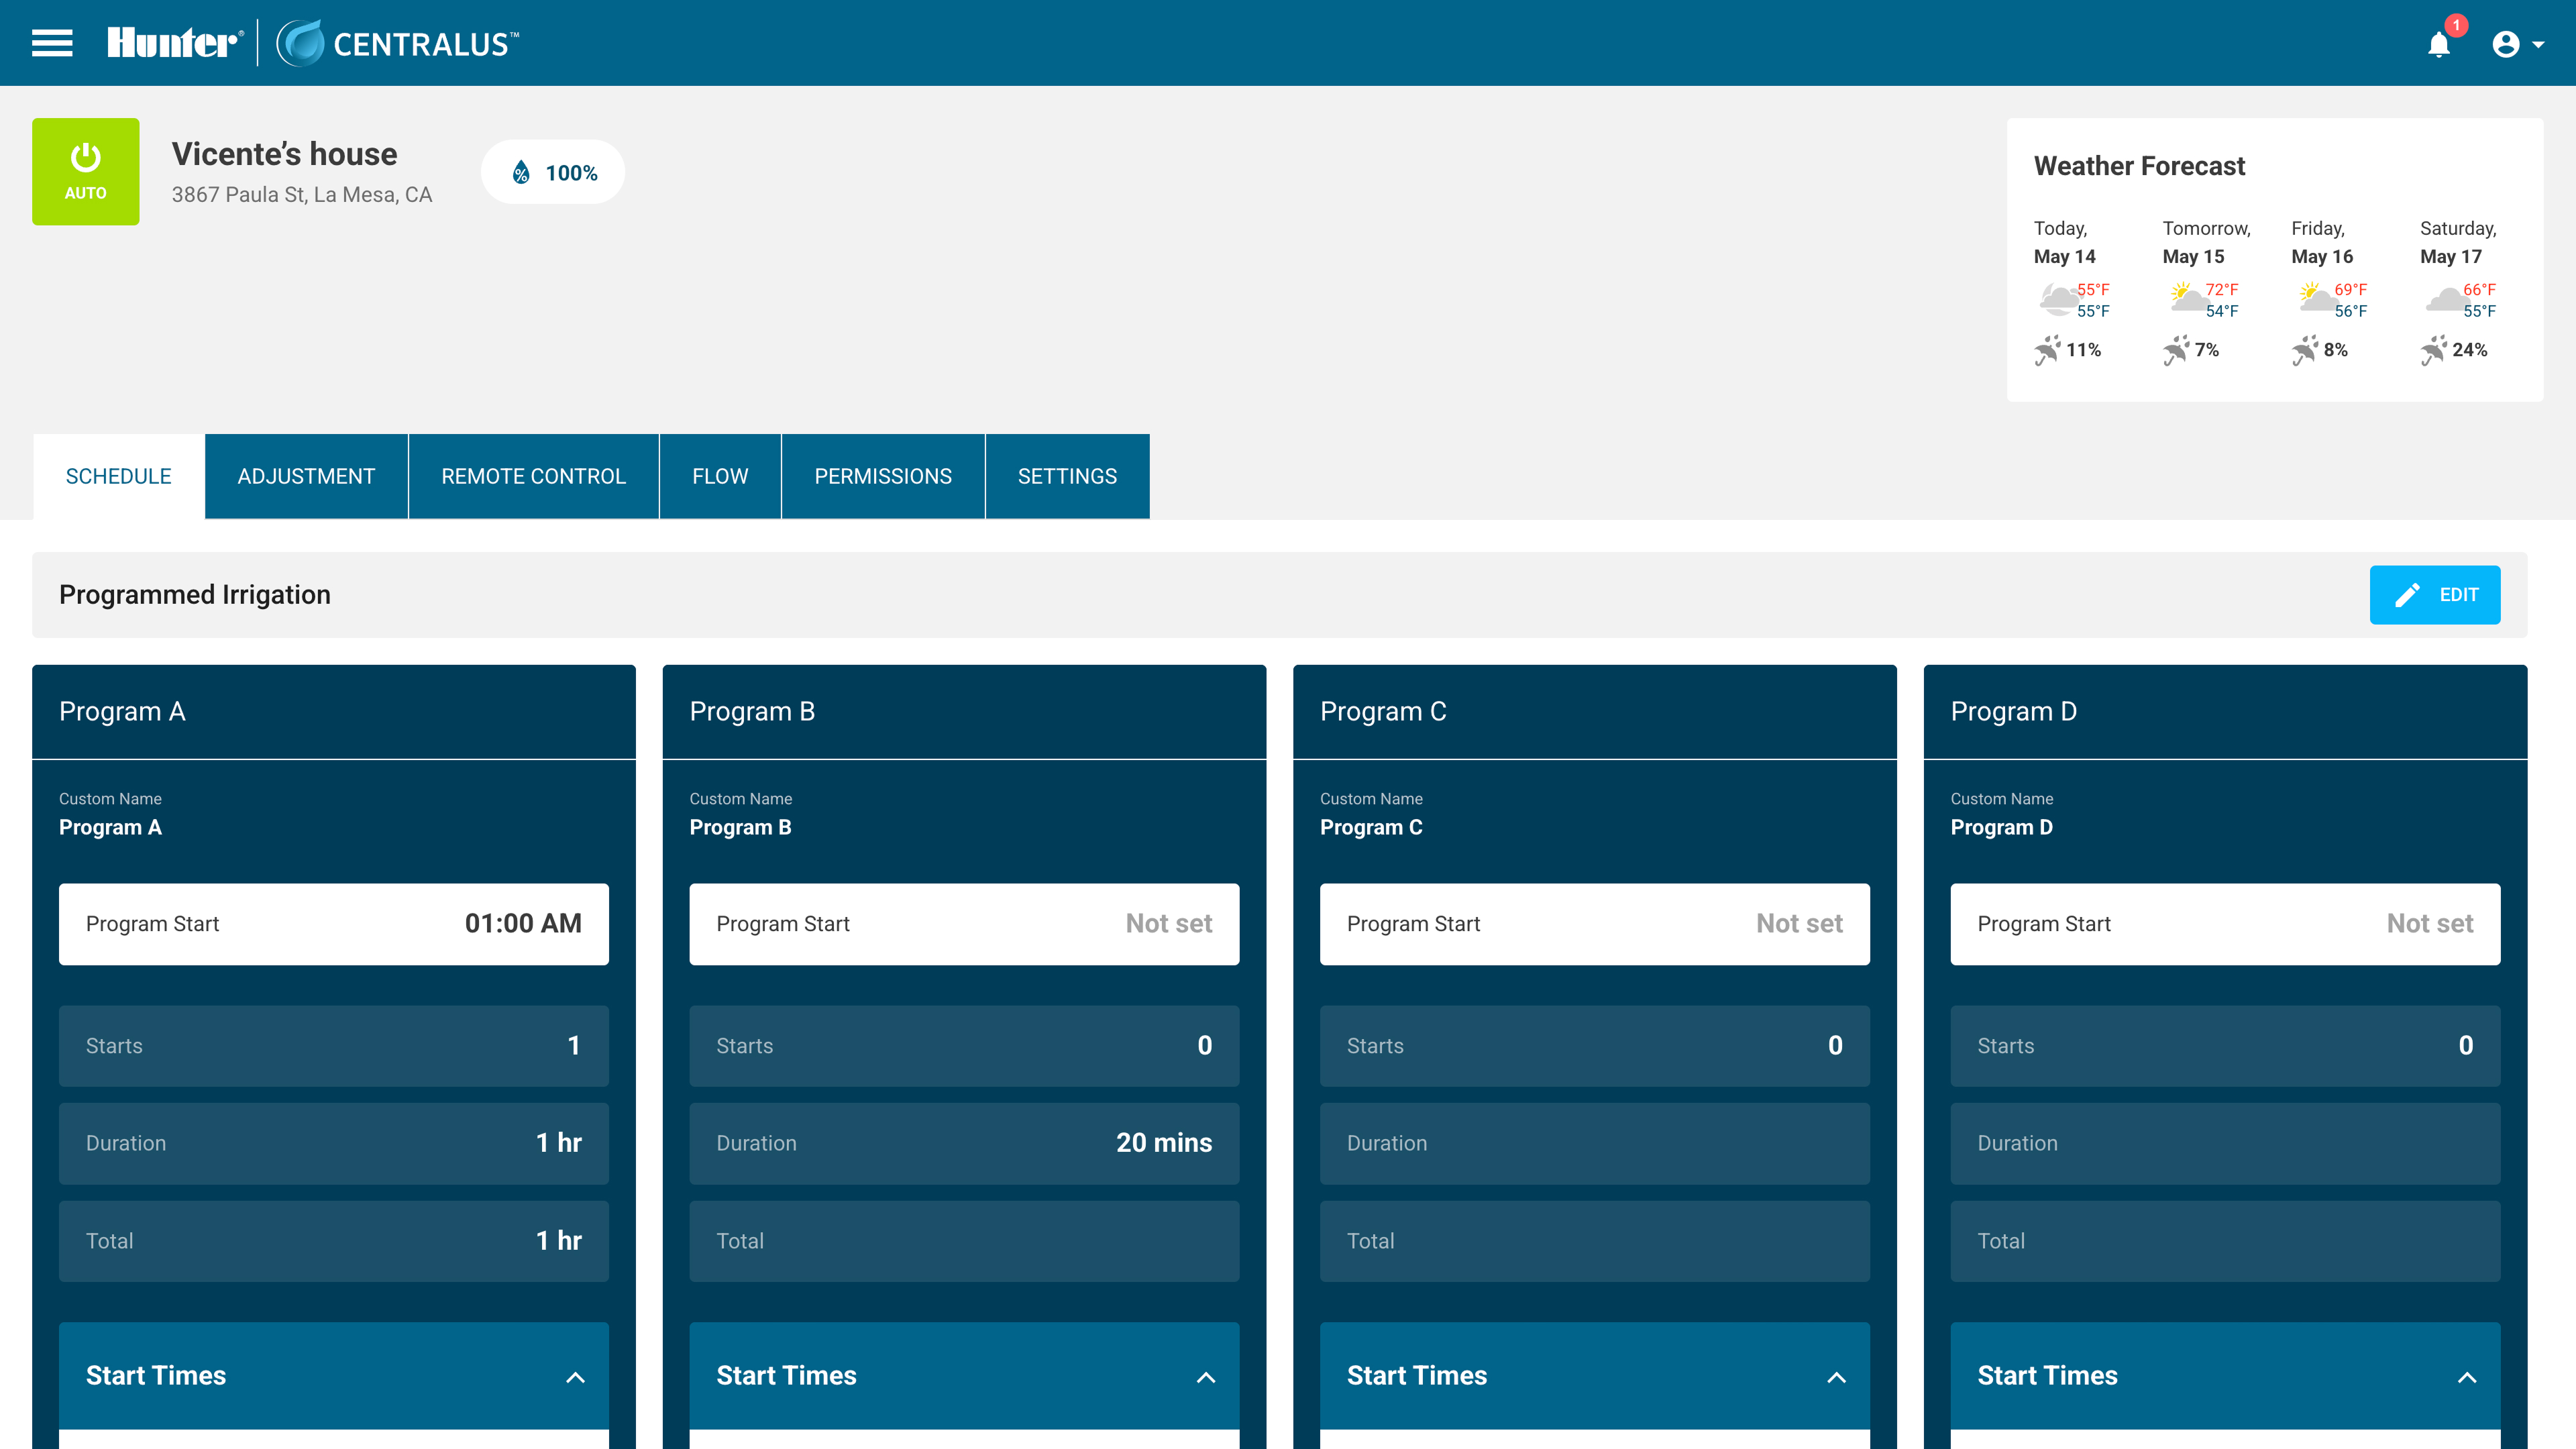Screen dimensions: 2576x1449
Task: Click Program A start time field
Action: pyautogui.click(x=334, y=923)
